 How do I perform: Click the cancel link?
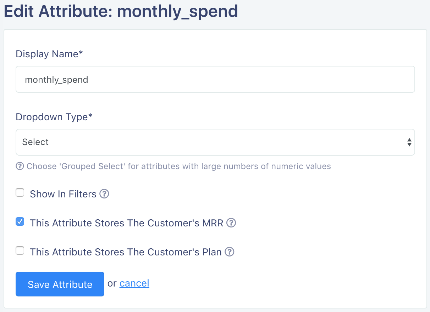[x=134, y=283]
